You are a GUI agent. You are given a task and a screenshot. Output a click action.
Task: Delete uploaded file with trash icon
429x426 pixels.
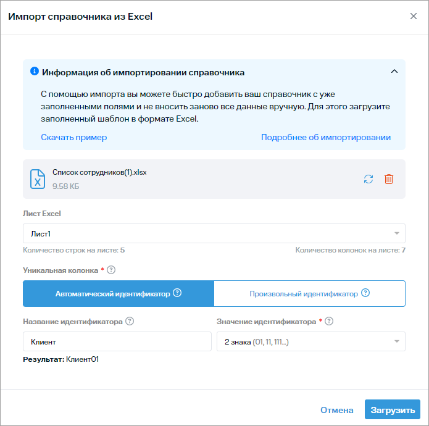389,179
